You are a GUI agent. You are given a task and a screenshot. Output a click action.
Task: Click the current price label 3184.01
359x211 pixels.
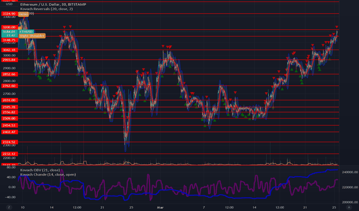point(9,32)
